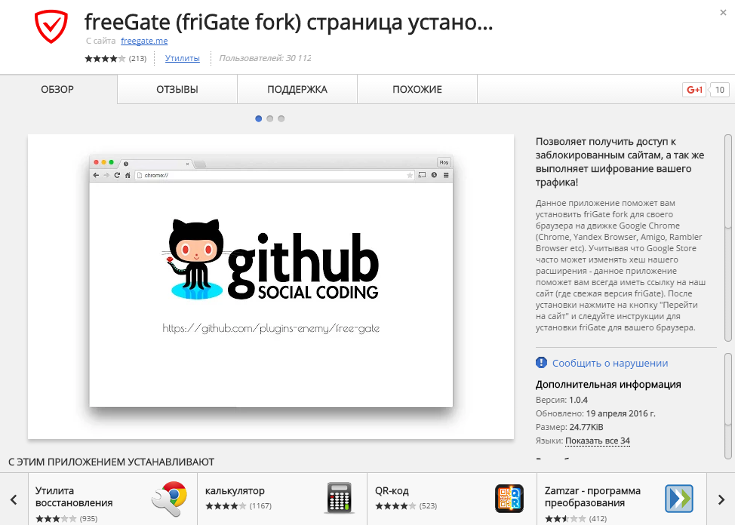Click the updated date 19 апреля 2016 г.

click(x=620, y=413)
